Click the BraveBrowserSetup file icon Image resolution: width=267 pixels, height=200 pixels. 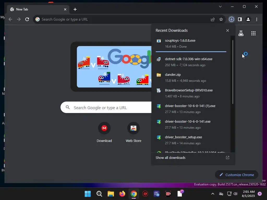tap(159, 90)
